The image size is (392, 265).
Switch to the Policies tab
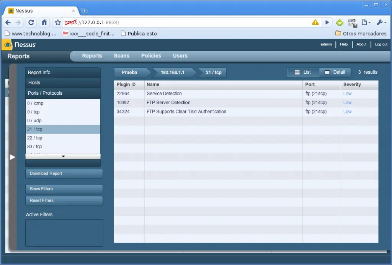pyautogui.click(x=151, y=56)
